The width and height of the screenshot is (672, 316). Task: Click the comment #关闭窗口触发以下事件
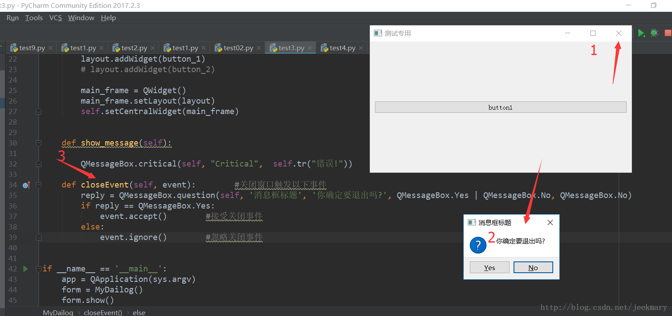(280, 185)
